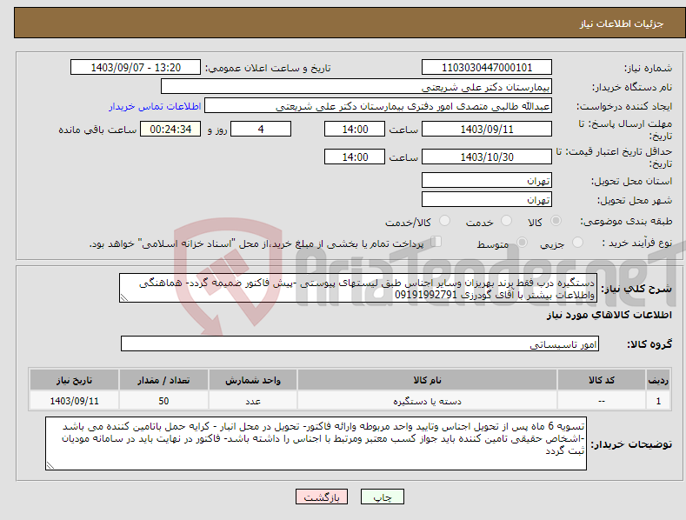686x520 pixels.
Task: Click the تاریخ نیاز column header
Action: (74, 380)
